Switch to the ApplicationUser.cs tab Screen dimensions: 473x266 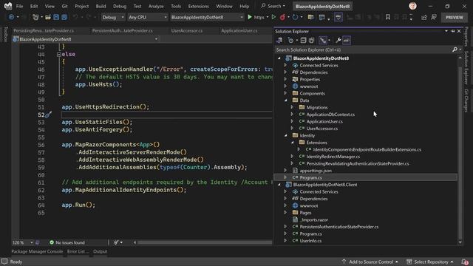(x=239, y=30)
